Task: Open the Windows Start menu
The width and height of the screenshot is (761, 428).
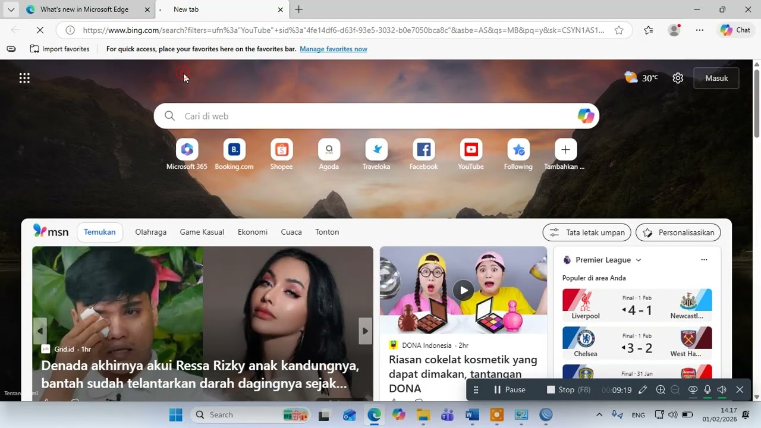Action: (176, 415)
